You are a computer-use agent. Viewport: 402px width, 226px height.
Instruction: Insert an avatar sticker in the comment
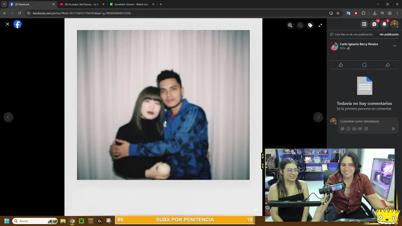[342, 129]
